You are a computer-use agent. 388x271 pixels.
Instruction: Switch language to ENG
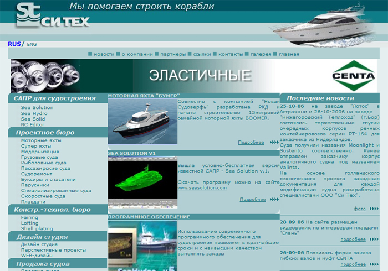[x=32, y=44]
